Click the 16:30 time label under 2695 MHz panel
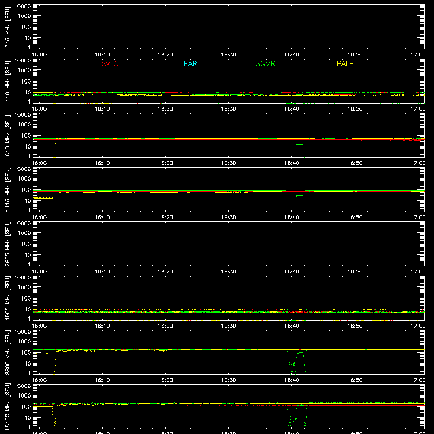This screenshot has height=434, width=434. [228, 272]
